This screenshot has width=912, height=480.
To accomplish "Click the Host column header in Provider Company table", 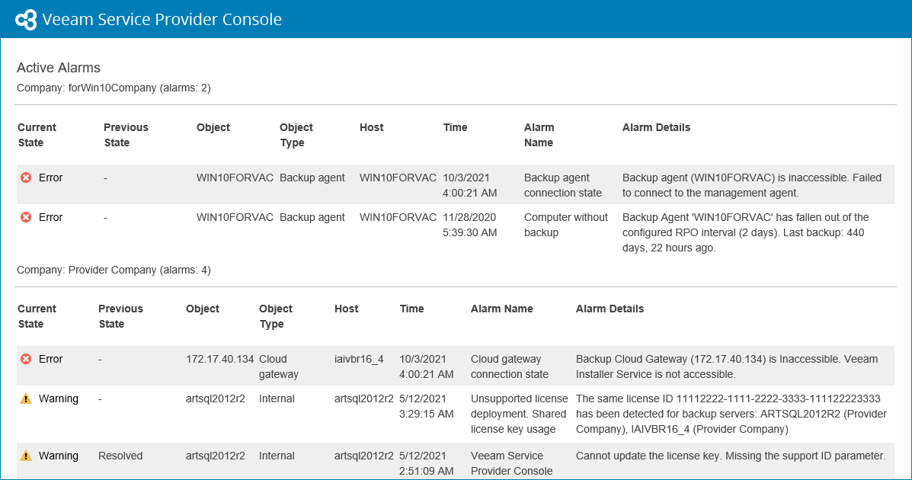I will pos(346,309).
